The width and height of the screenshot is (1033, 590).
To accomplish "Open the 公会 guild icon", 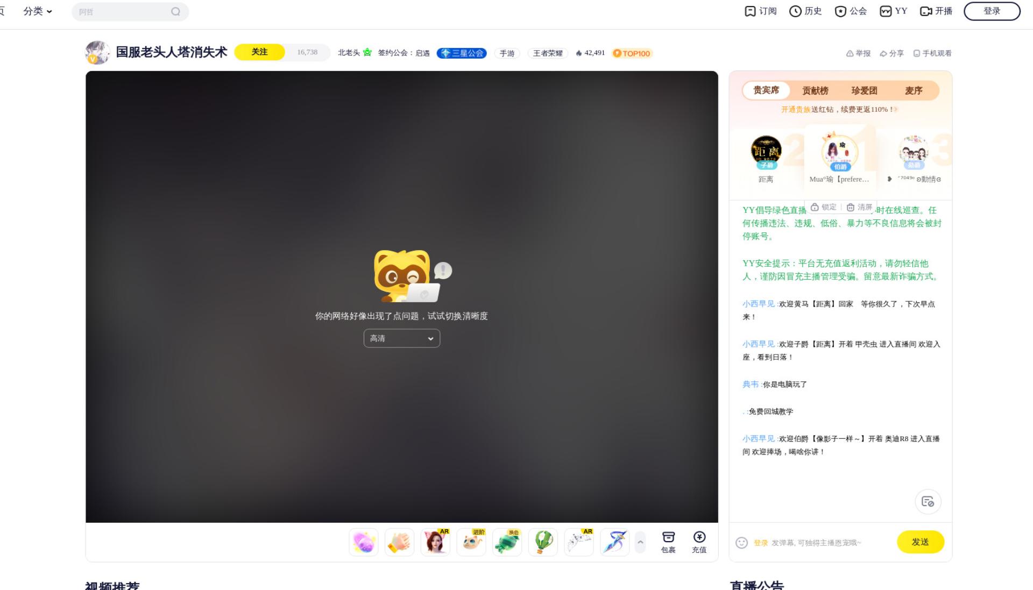I will [851, 11].
